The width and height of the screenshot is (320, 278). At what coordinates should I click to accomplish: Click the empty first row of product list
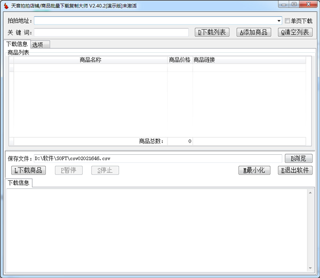click(x=157, y=68)
